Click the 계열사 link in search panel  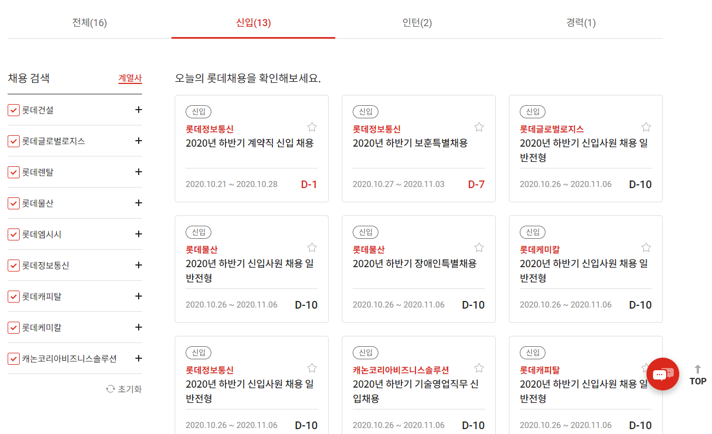tap(130, 79)
